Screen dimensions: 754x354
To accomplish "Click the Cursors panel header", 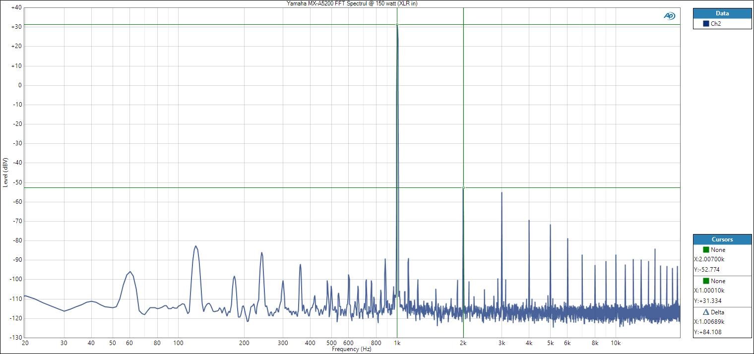I will point(722,239).
